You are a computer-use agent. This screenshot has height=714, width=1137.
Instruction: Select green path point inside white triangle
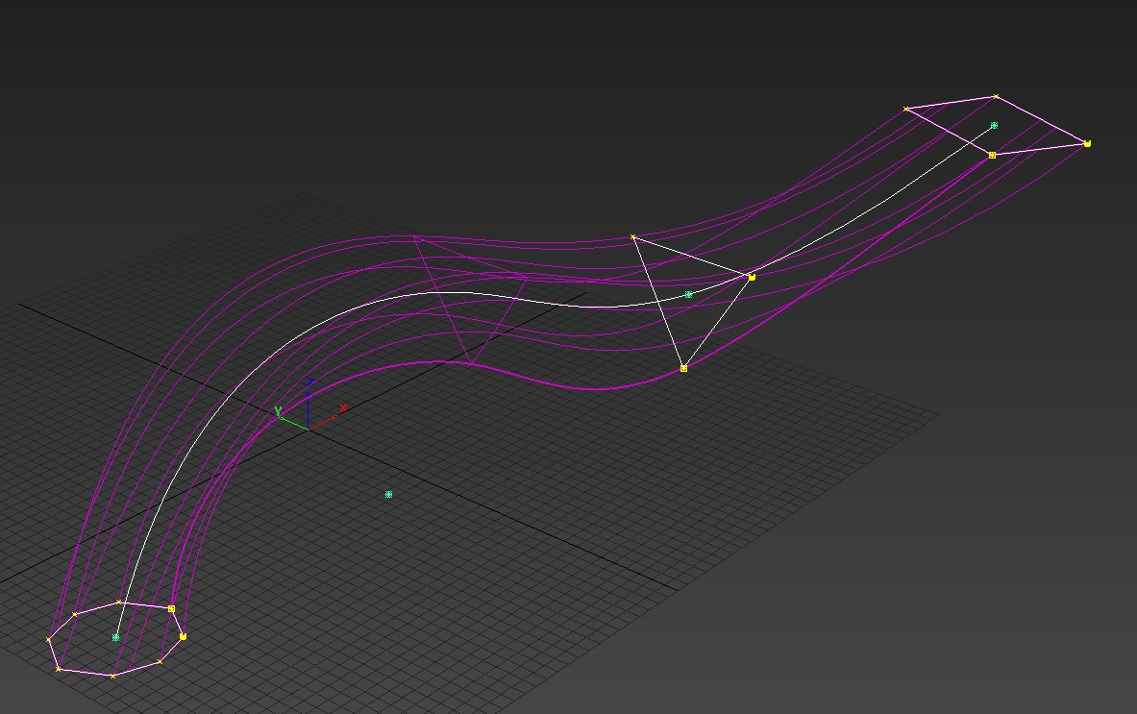point(688,294)
